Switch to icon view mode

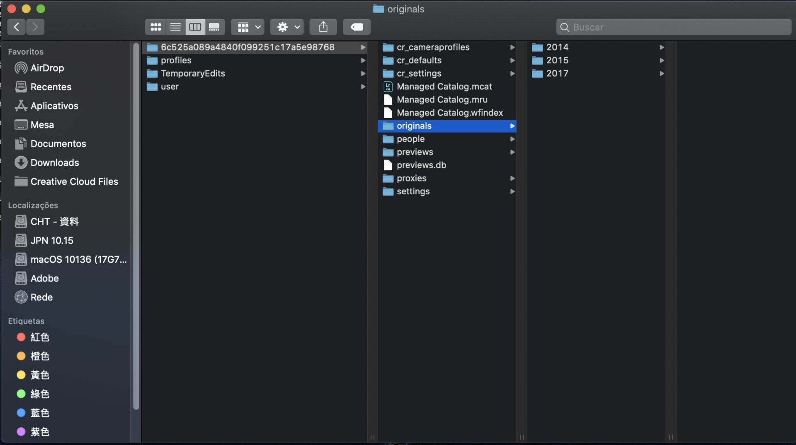tap(155, 27)
